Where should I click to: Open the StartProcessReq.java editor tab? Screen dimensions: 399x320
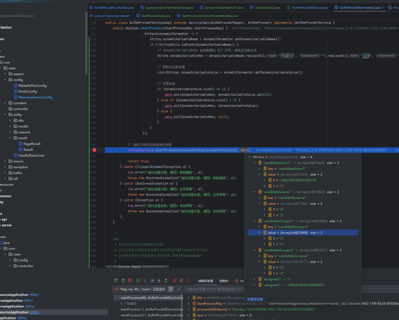tap(153, 16)
